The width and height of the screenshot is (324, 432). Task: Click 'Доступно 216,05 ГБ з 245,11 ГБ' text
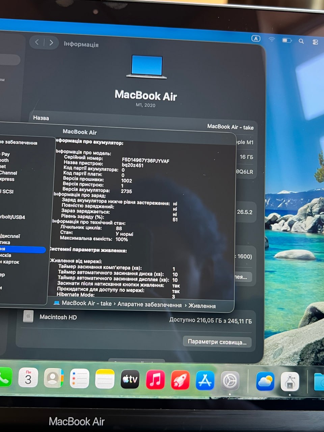[211, 321]
